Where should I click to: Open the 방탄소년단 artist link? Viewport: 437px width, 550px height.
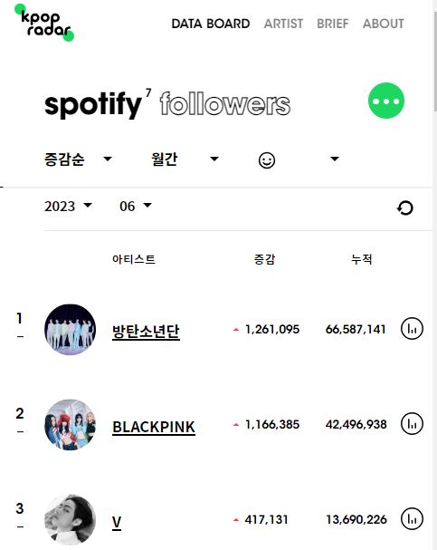point(146,331)
